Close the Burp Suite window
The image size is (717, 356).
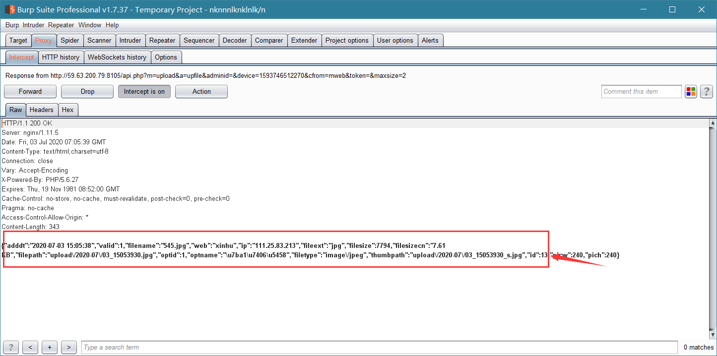[x=702, y=9]
